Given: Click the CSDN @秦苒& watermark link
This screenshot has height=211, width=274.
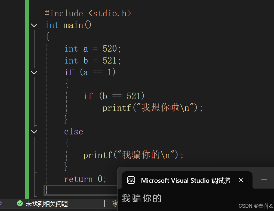Looking at the screenshot, I should click(255, 206).
